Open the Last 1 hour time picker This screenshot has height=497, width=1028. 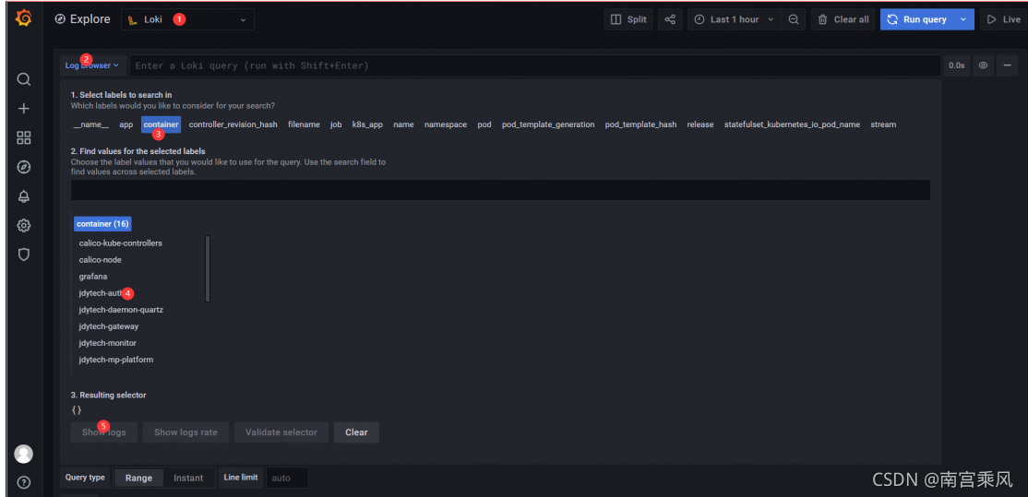[x=735, y=19]
